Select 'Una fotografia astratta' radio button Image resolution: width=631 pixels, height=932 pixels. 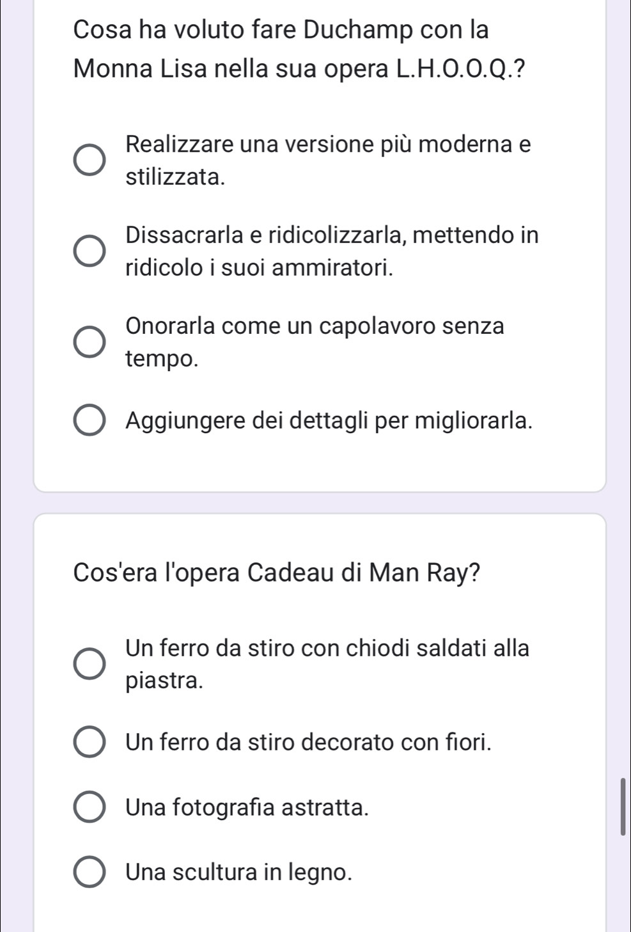point(90,807)
